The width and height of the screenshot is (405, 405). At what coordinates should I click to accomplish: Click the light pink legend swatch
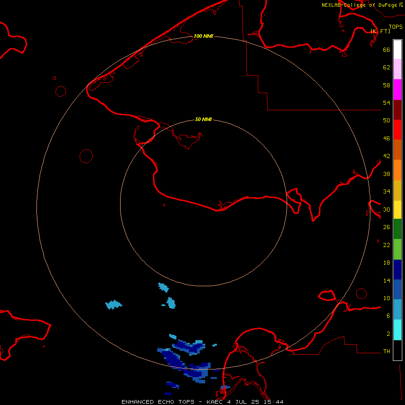point(397,69)
